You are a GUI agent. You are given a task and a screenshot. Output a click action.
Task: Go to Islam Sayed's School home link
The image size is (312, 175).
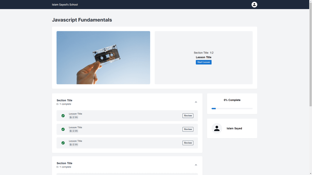[x=65, y=5]
